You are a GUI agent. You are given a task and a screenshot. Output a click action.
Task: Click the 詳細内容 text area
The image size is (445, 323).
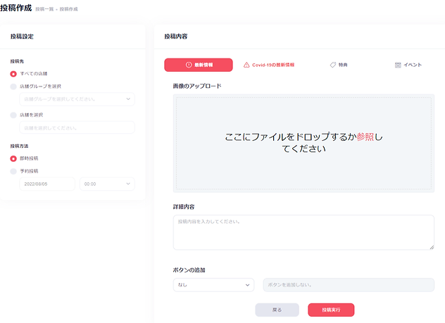pos(303,232)
